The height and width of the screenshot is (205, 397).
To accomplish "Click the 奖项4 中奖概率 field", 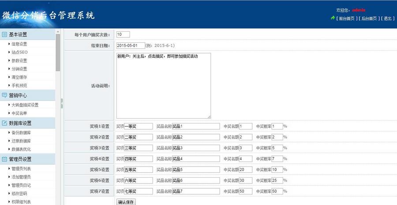I will click(x=277, y=159).
